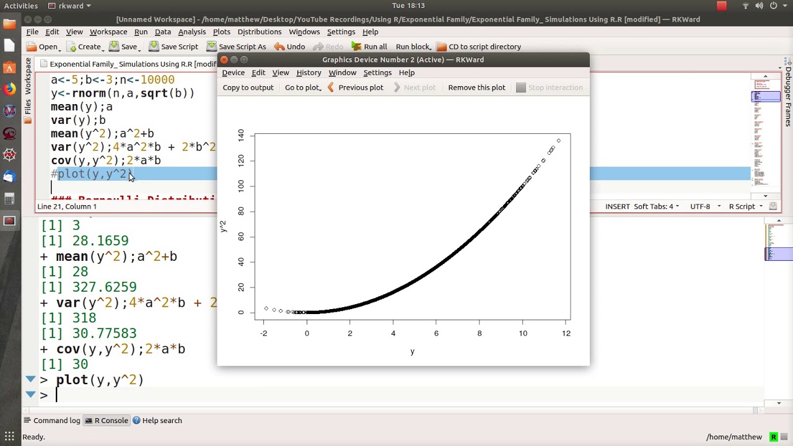Switch to the R Console tab

tap(107, 420)
